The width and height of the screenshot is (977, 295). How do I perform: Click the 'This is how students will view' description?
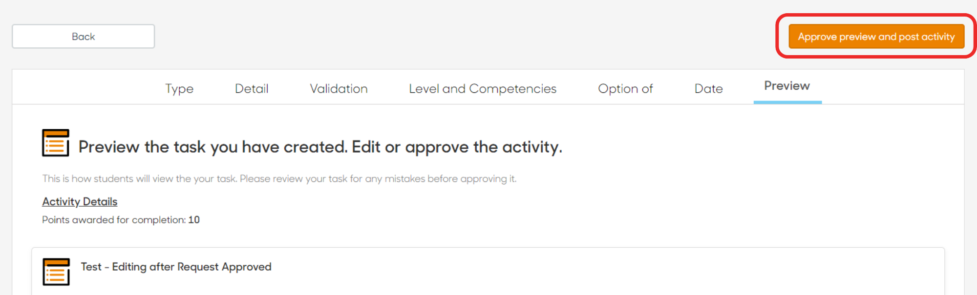[279, 178]
